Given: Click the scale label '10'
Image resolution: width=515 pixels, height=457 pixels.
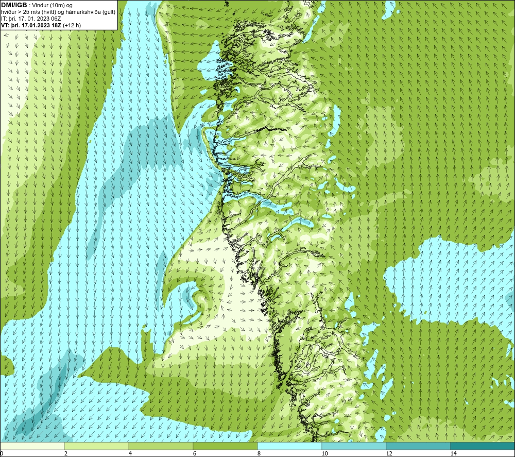Looking at the screenshot, I should coord(324,454).
